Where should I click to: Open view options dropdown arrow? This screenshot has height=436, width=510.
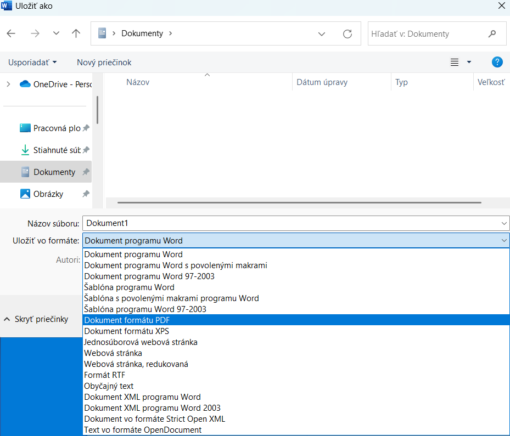point(469,62)
